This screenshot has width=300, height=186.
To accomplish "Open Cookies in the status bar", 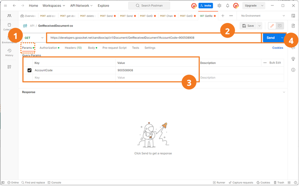I will (263, 182).
